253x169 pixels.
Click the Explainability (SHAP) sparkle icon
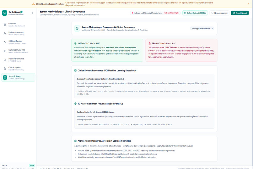(x=5, y=51)
